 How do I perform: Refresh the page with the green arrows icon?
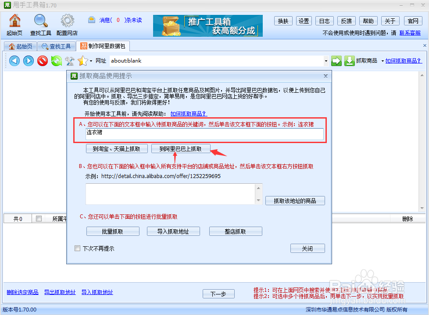[x=56, y=60]
